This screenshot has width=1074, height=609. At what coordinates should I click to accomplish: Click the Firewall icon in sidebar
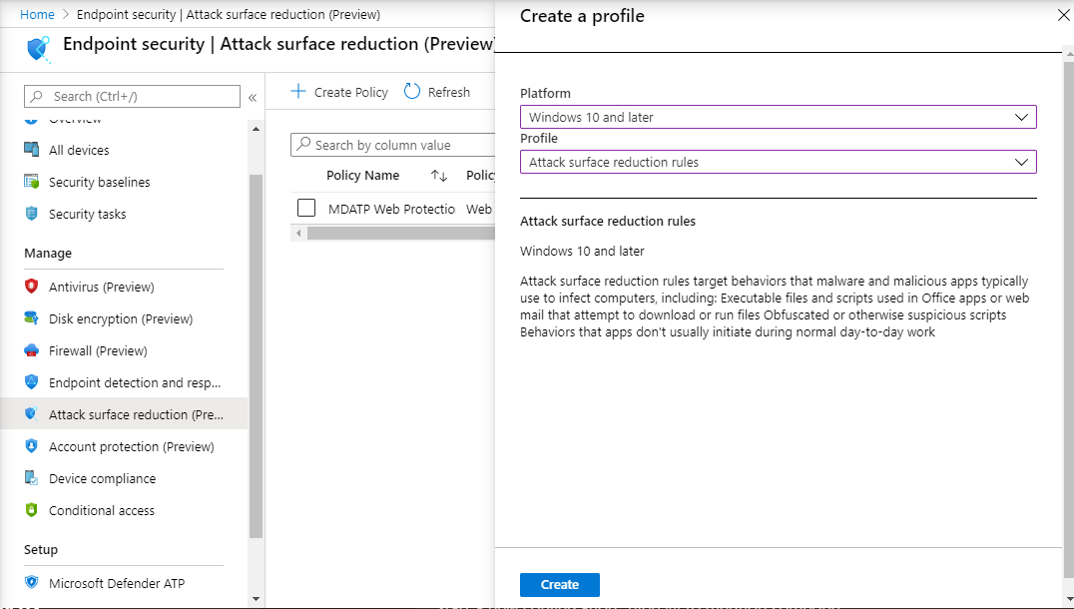pyautogui.click(x=31, y=350)
